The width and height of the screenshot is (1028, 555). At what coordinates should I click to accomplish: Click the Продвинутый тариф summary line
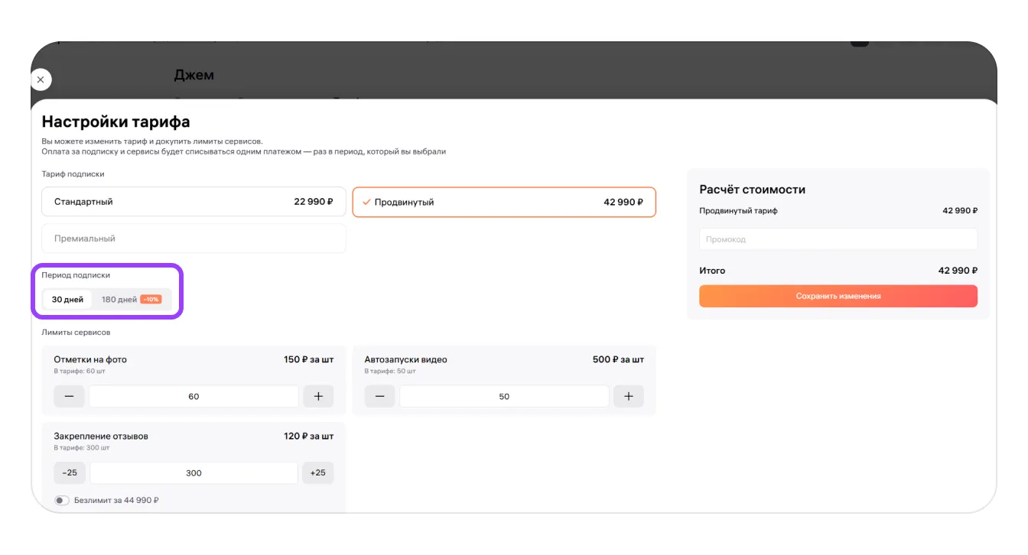pos(838,211)
